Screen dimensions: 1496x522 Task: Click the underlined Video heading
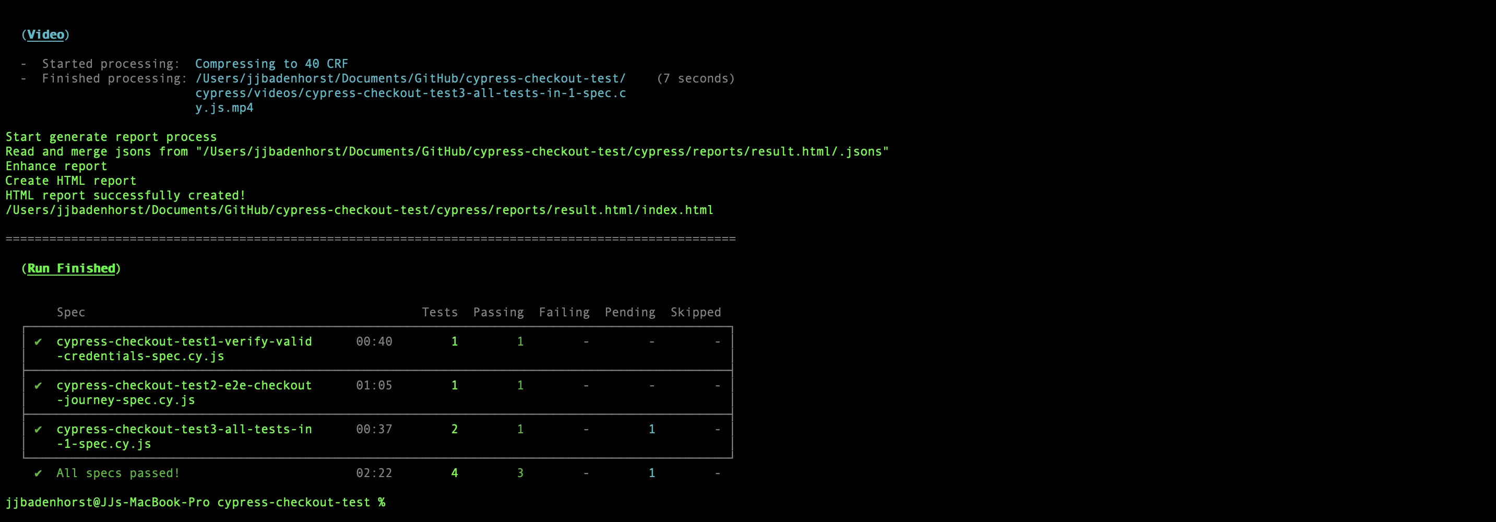point(46,35)
